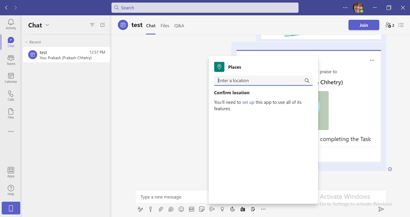Open the Settings and more menu
The width and height of the screenshot is (410, 217).
click(345, 8)
